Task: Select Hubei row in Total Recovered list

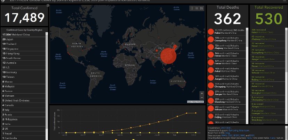Action: tap(267, 31)
